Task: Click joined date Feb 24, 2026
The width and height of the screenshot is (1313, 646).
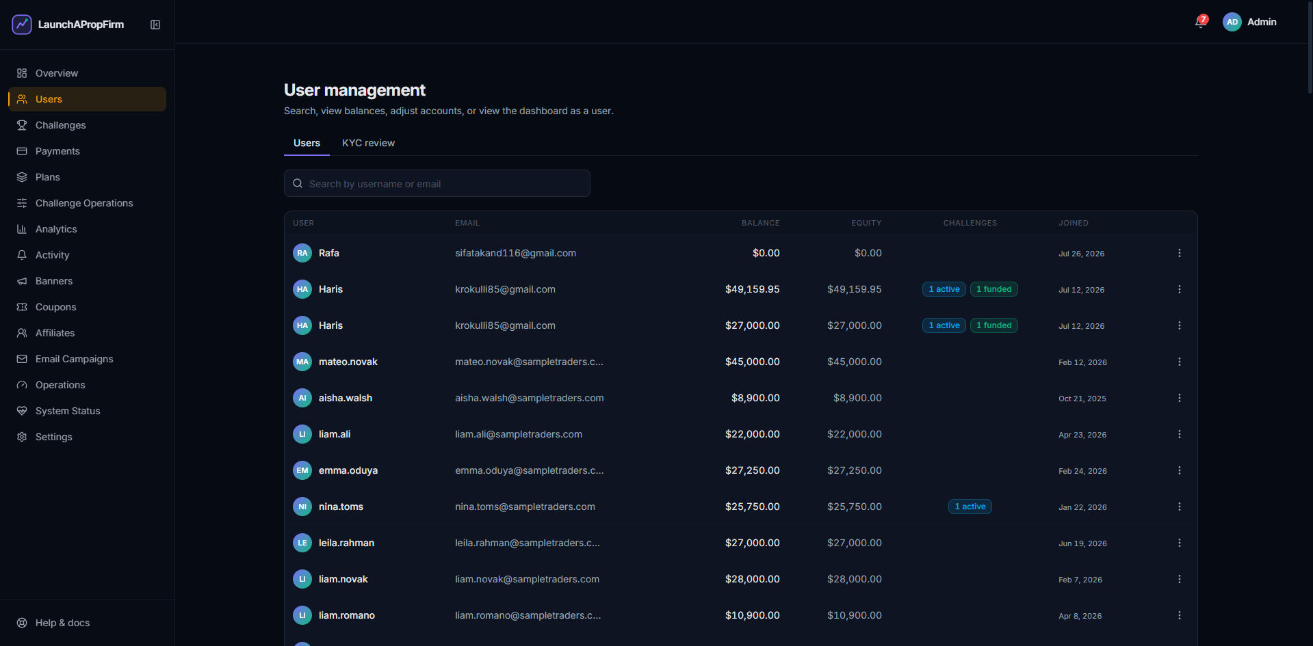Action: pyautogui.click(x=1082, y=471)
